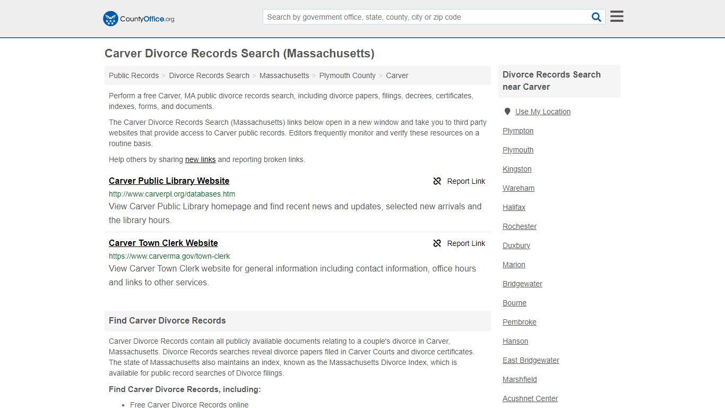
Task: Select Pembroke in nearby list
Action: coord(520,322)
